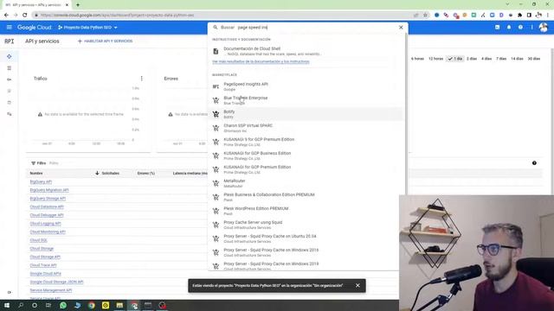554x311 pixels.
Task: Reload the page in browser
Action: (25, 16)
